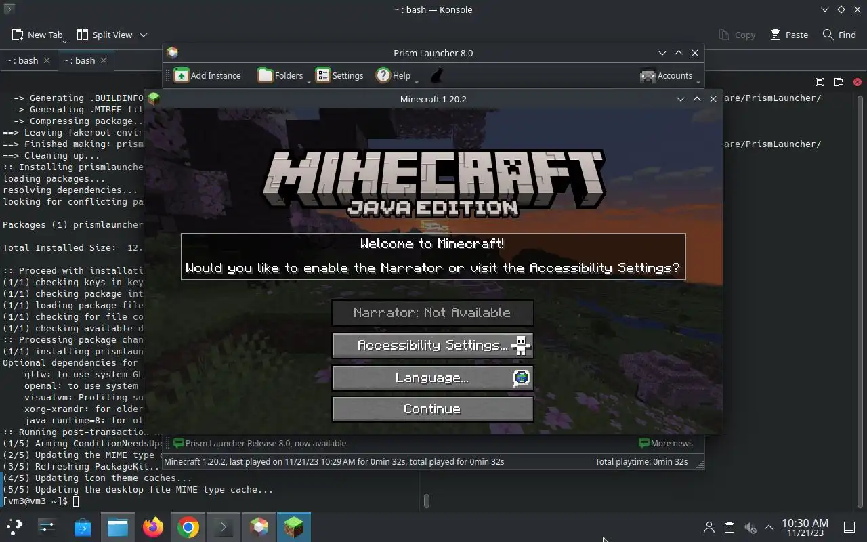Click the Show Desktop icon on taskbar edge
This screenshot has width=867, height=542.
849,527
